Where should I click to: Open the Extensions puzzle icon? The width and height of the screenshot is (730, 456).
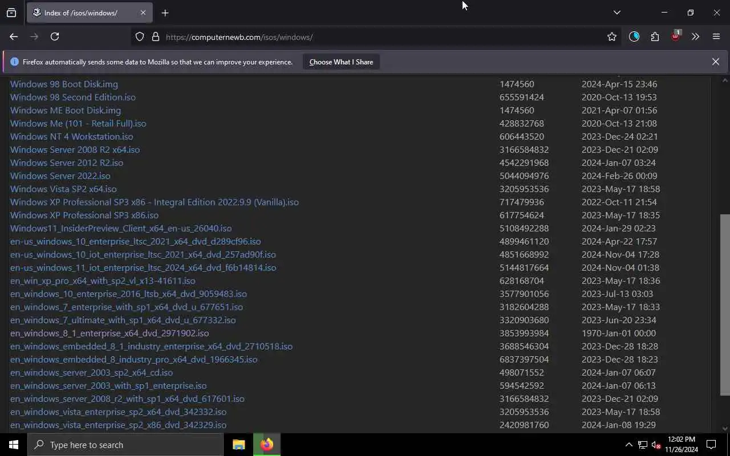click(x=655, y=36)
